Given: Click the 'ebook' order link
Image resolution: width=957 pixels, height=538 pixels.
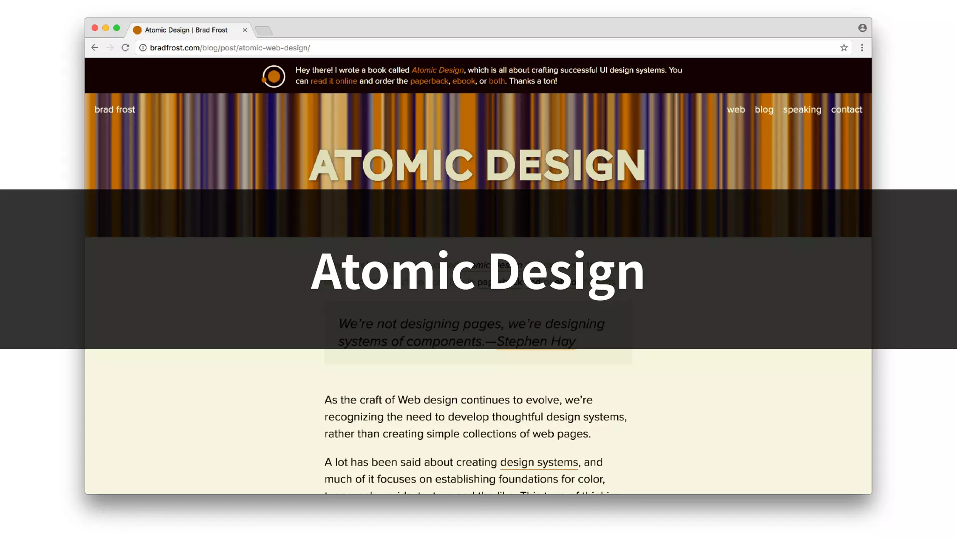Looking at the screenshot, I should coord(464,81).
